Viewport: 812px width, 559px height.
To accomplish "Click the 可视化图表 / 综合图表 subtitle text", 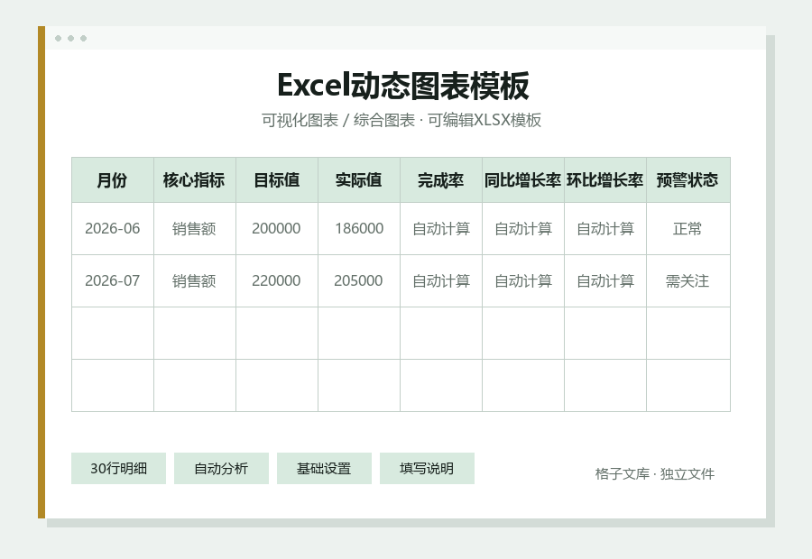I will tap(338, 120).
